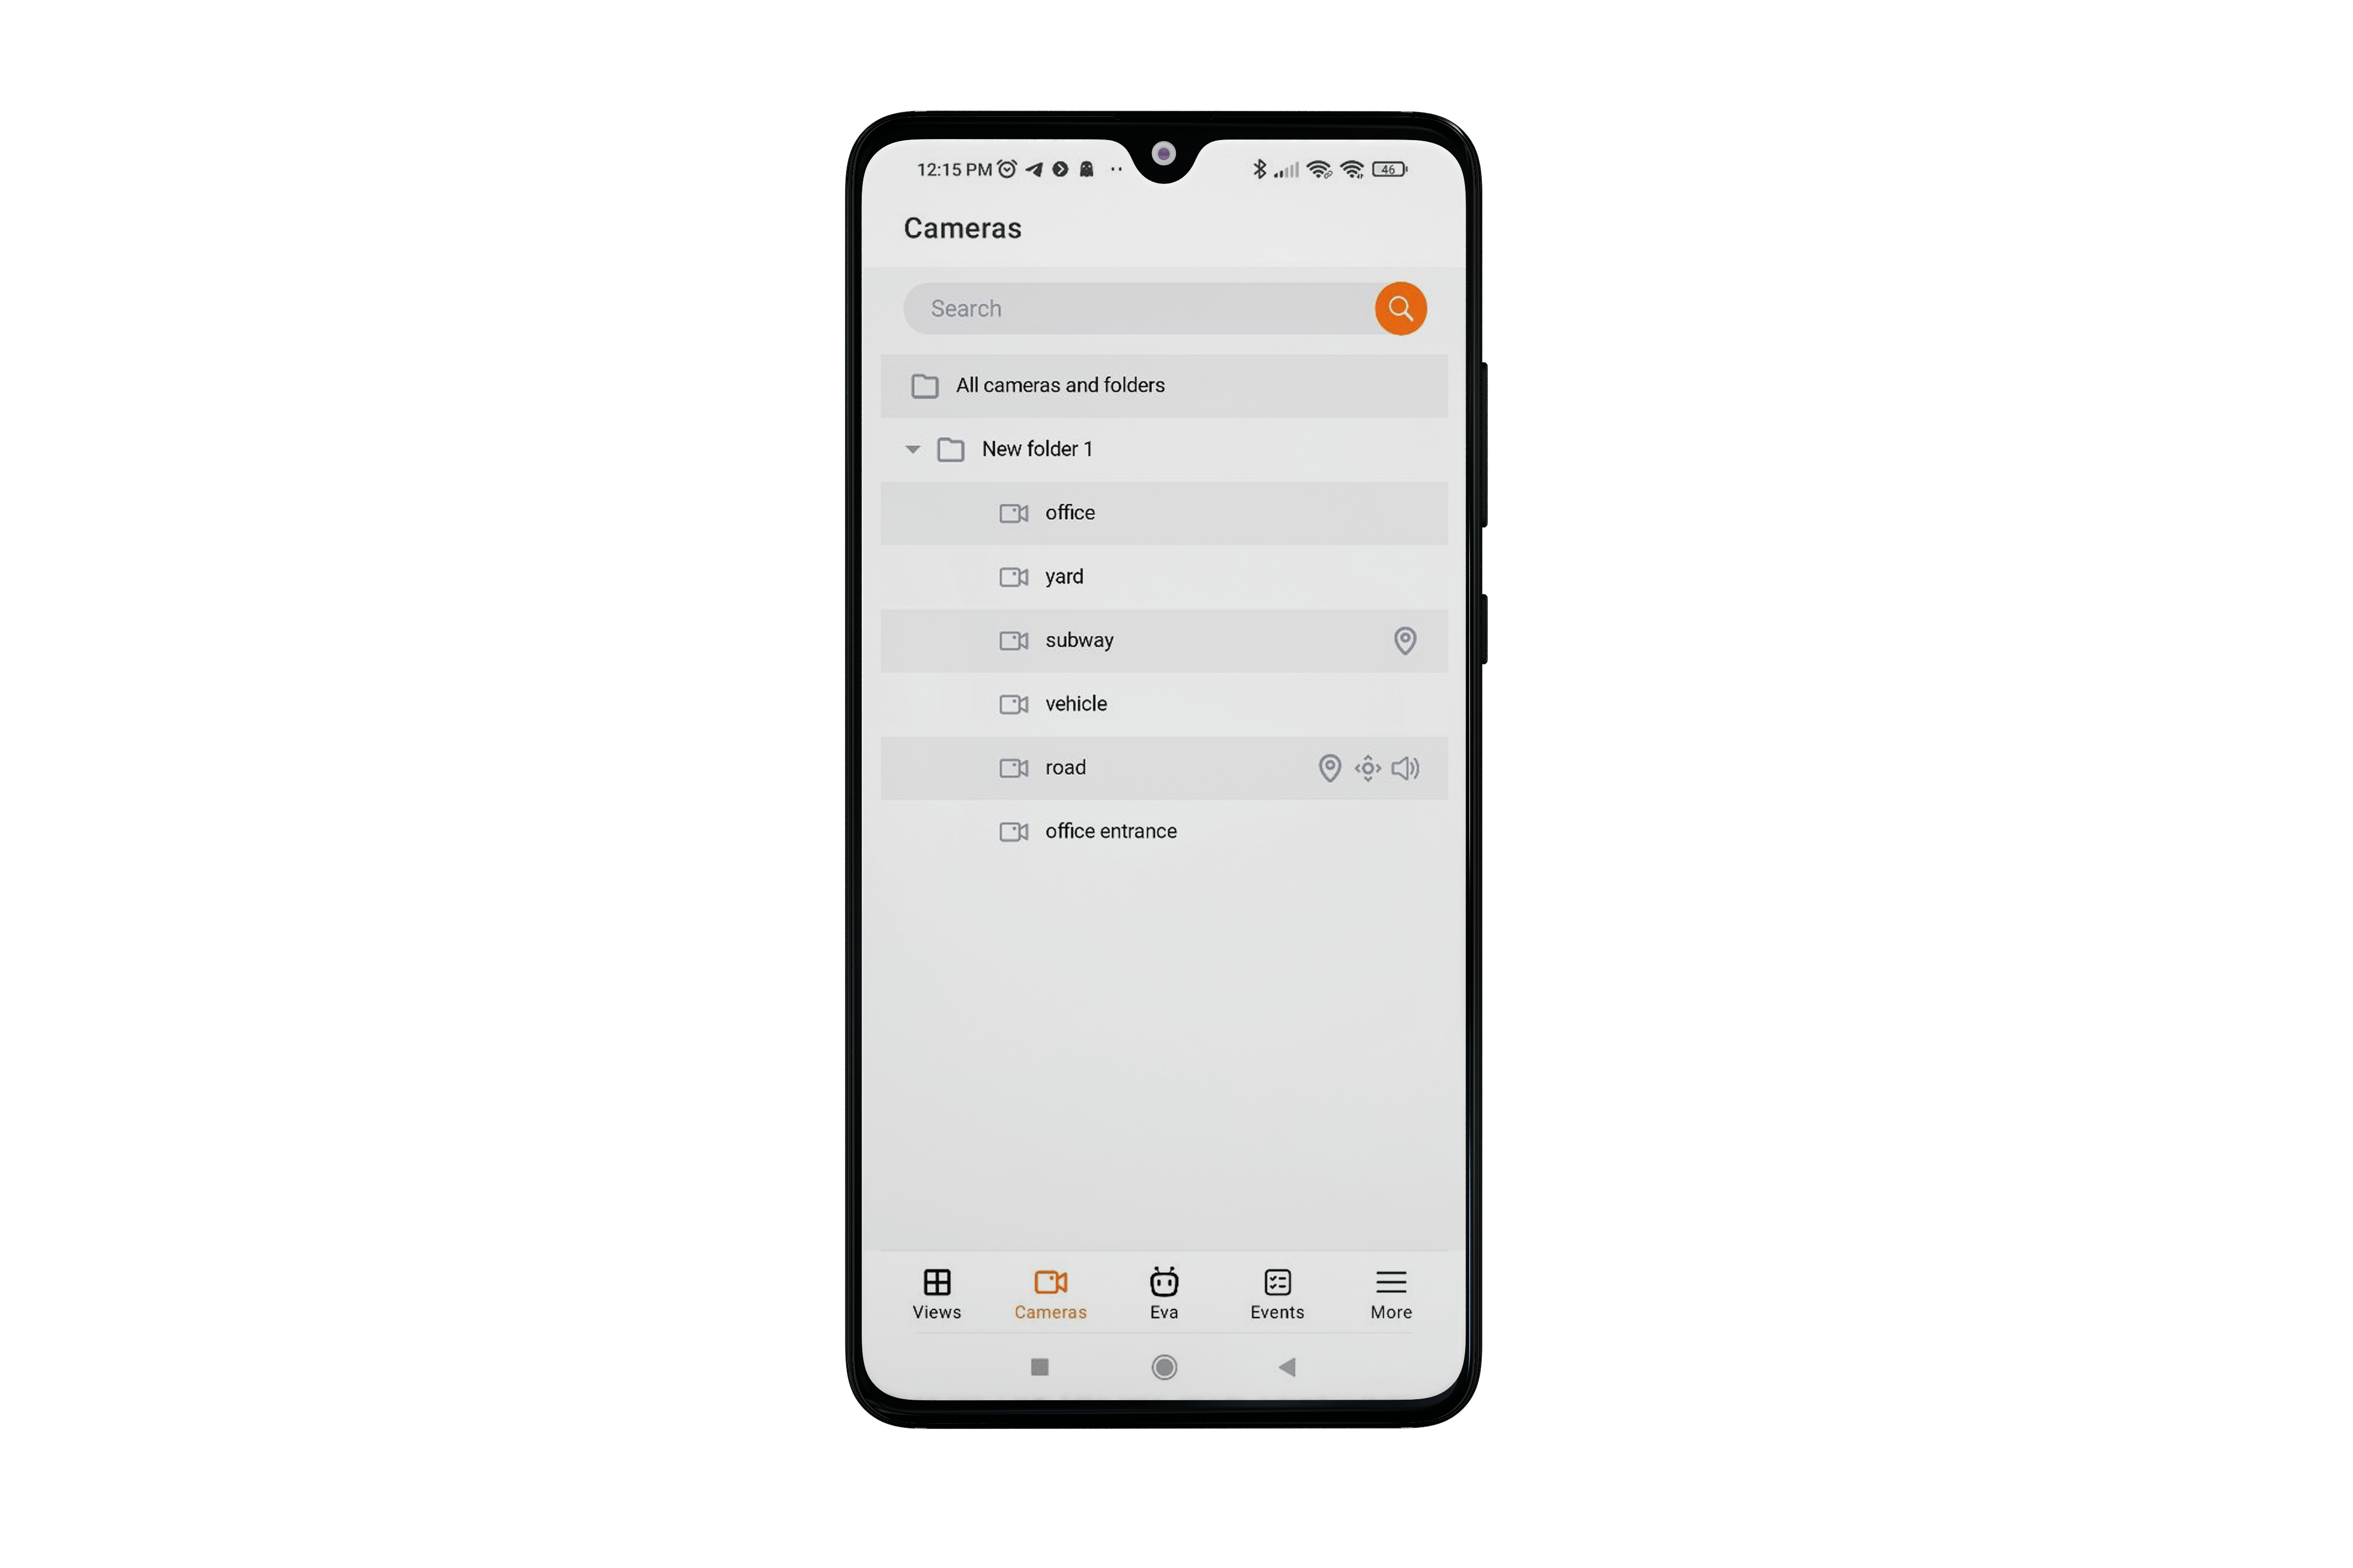Toggle visibility of yard camera
Image resolution: width=2353 pixels, height=1568 pixels.
(1012, 576)
